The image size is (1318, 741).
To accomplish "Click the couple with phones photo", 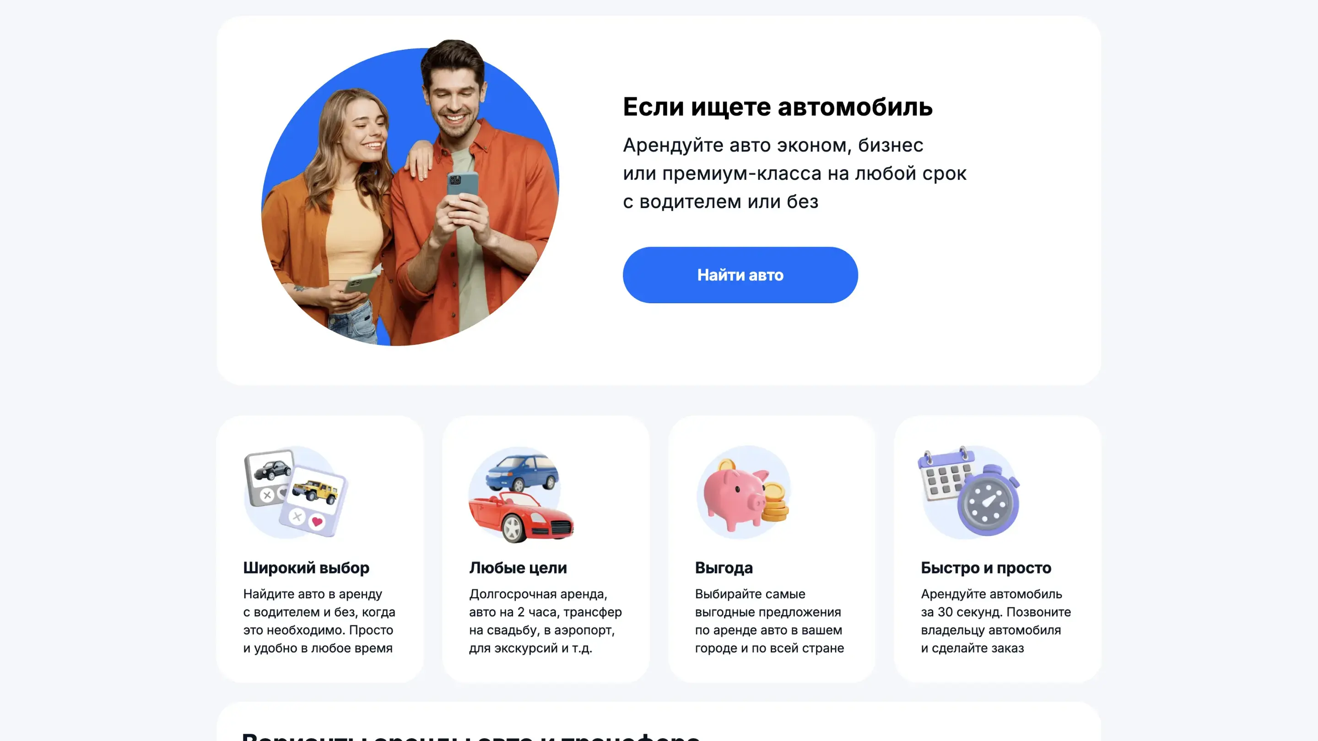I will (x=411, y=193).
